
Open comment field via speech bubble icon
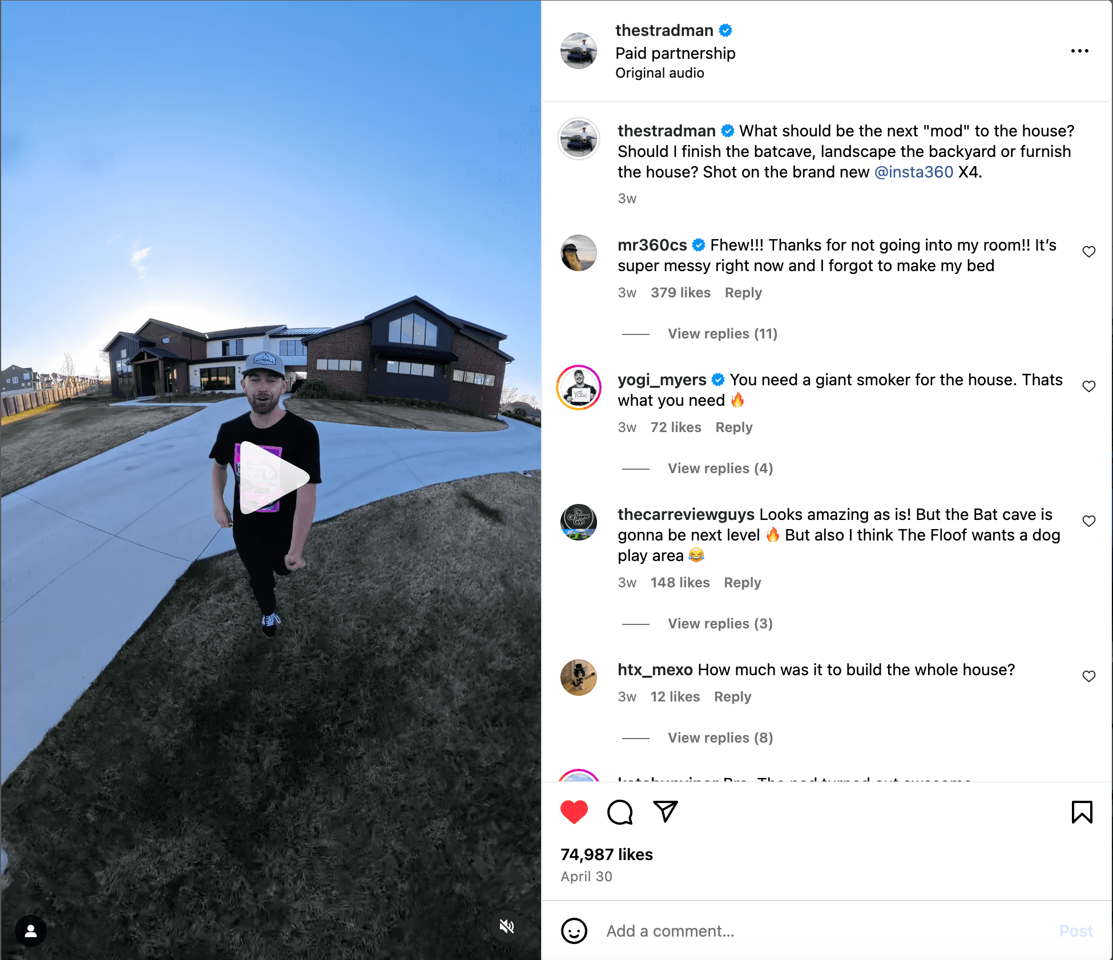[x=620, y=812]
